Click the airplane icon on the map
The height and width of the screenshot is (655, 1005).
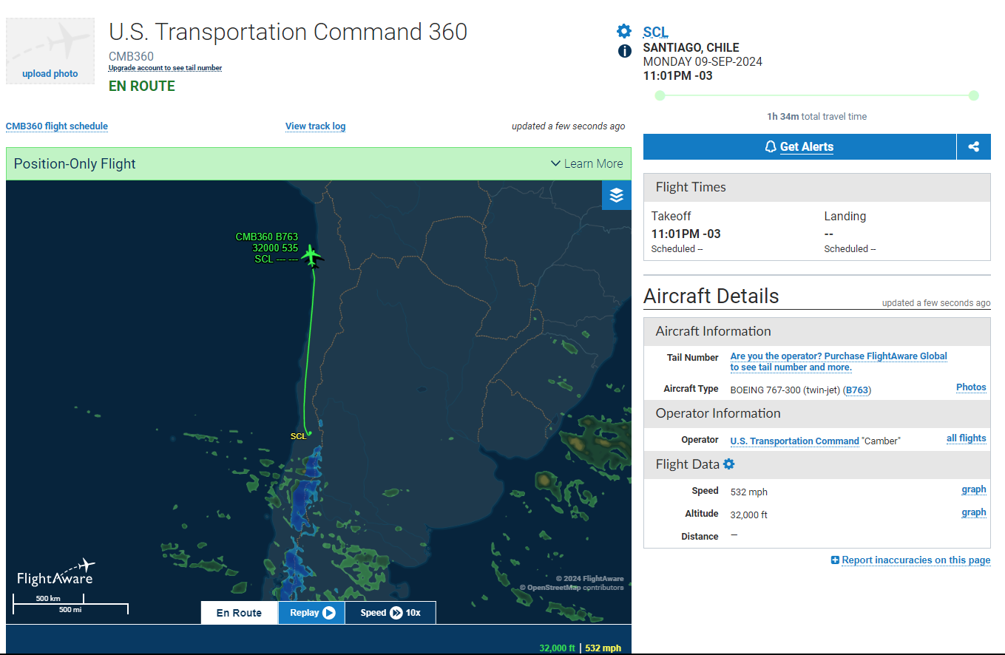313,257
